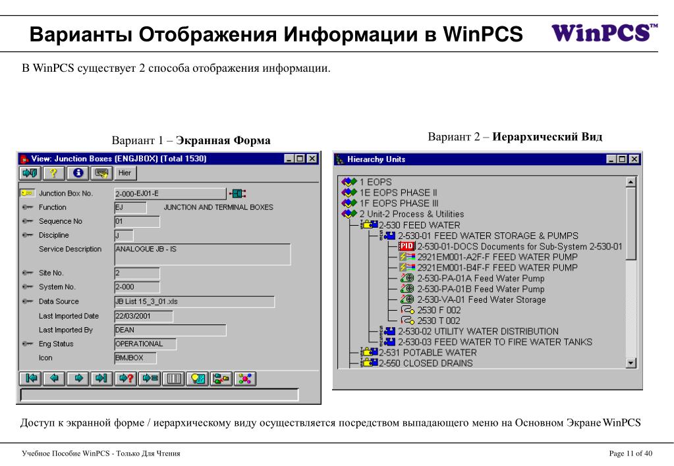674x466 pixels.
Task: Go to first record with the arrow-bar icon
Action: coord(31,378)
